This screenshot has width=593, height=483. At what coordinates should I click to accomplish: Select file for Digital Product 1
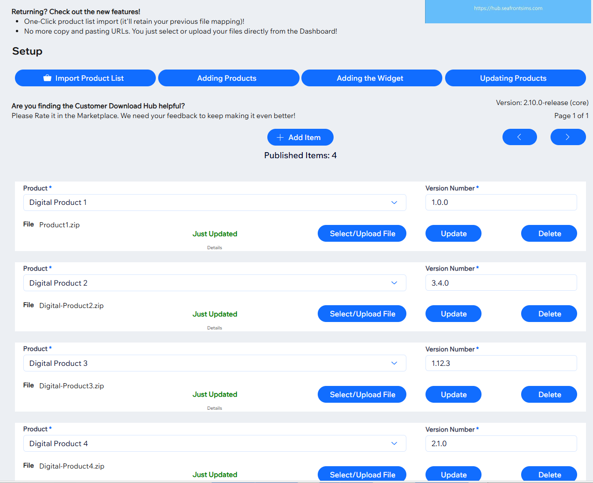362,233
